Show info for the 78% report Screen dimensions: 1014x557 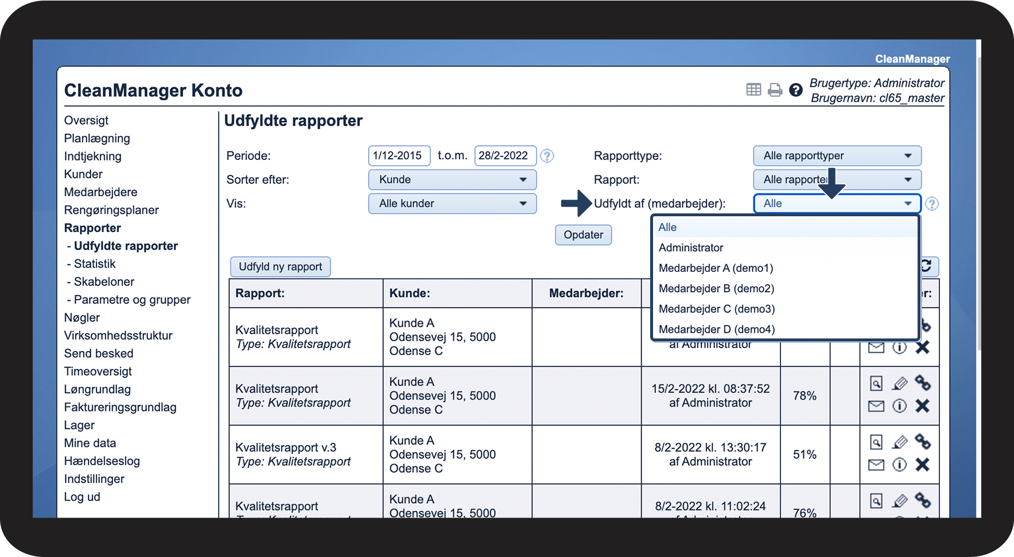(899, 406)
